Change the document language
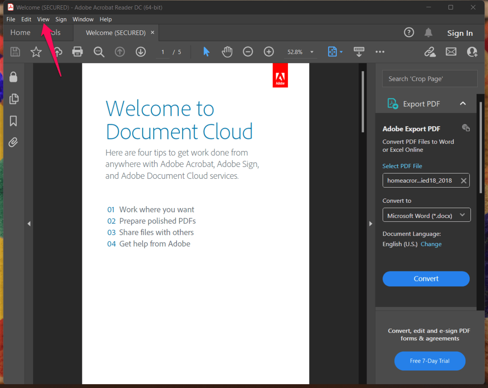This screenshot has height=388, width=488. [431, 244]
